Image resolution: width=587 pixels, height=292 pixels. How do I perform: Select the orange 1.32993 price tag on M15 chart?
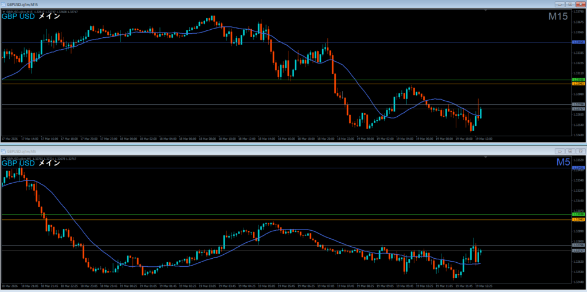tap(578, 84)
